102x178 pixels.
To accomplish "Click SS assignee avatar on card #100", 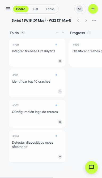I will pyautogui.click(x=60, y=61).
